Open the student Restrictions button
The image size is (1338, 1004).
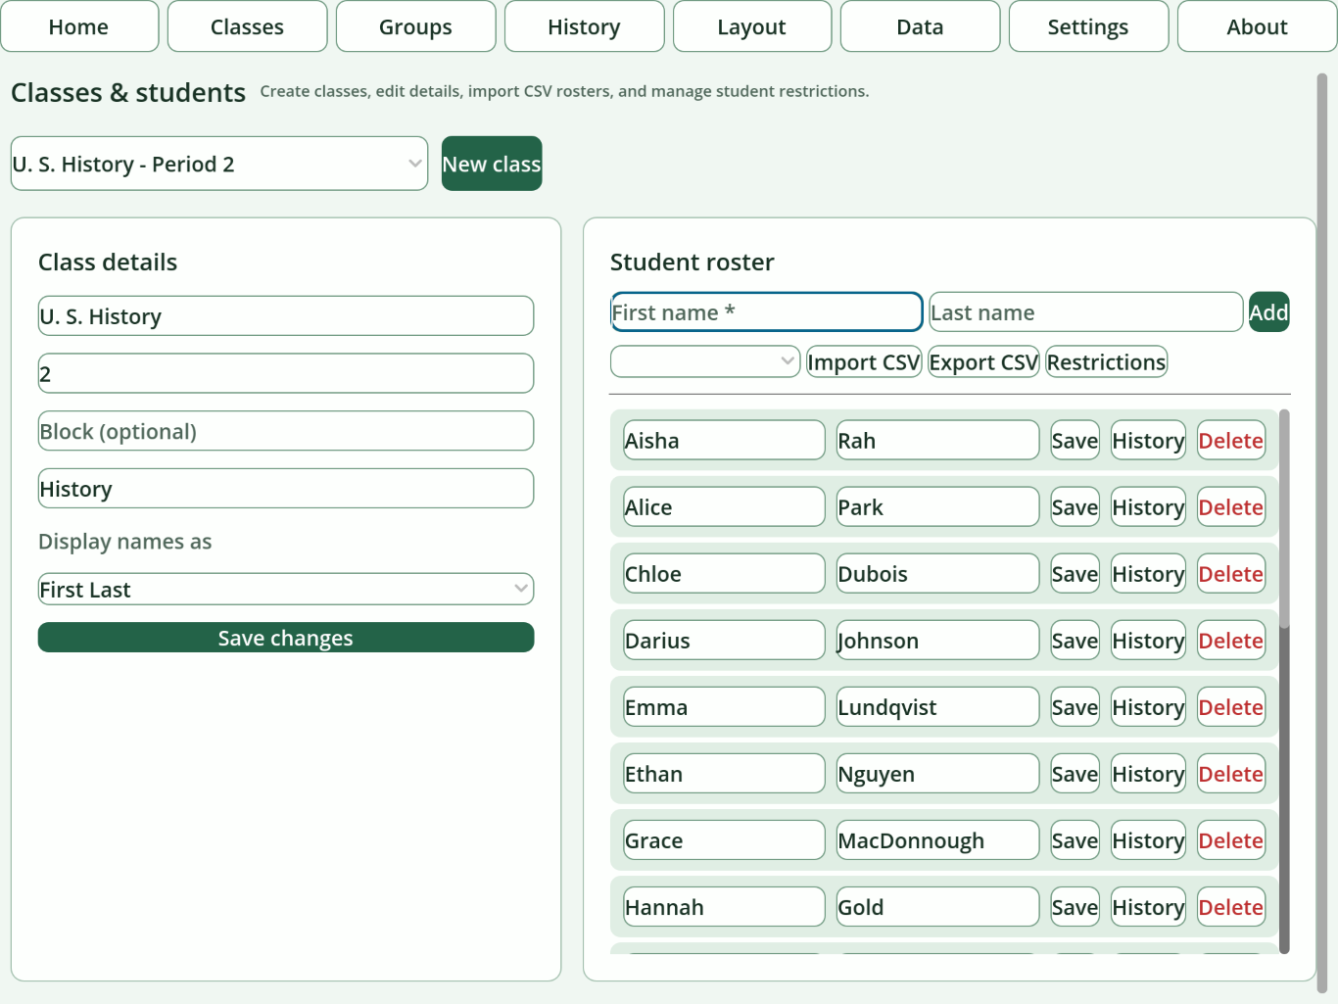[x=1106, y=361]
